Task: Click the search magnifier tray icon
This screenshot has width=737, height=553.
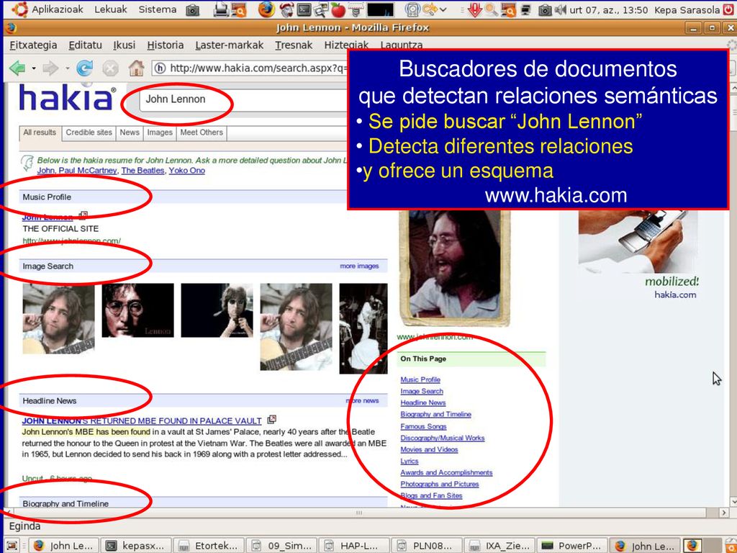Action: point(492,9)
